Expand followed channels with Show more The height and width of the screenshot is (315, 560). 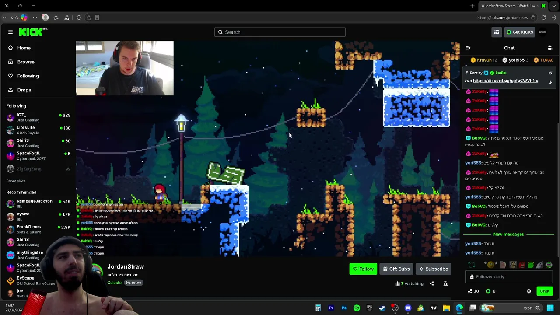(16, 181)
